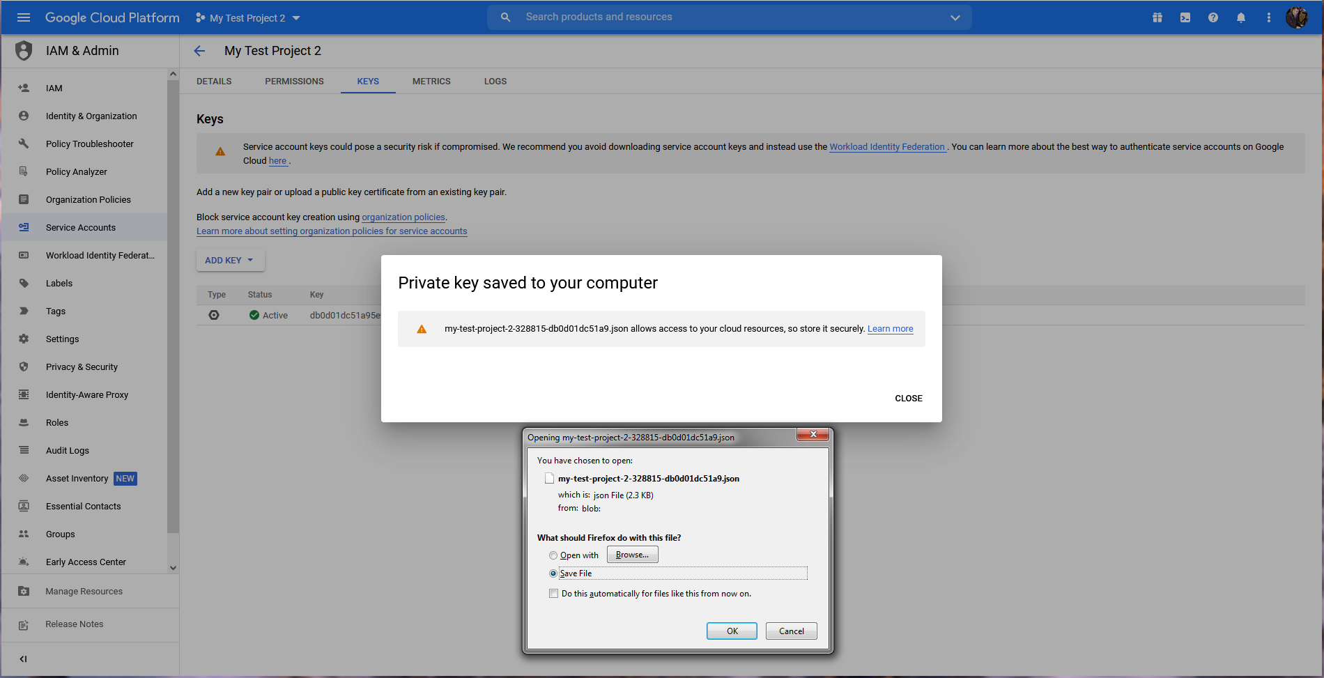Screen dimensions: 1324x678
Task: Open the gift free trial icon
Action: click(x=1157, y=17)
